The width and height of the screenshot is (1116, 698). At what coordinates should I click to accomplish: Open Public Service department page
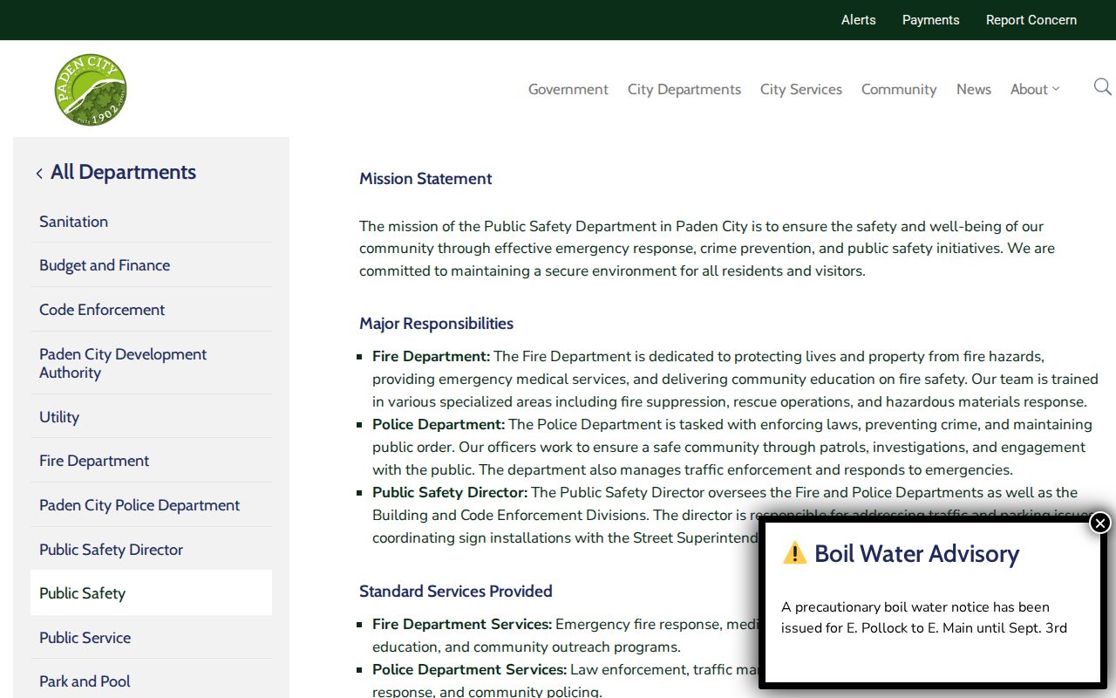[x=151, y=638]
